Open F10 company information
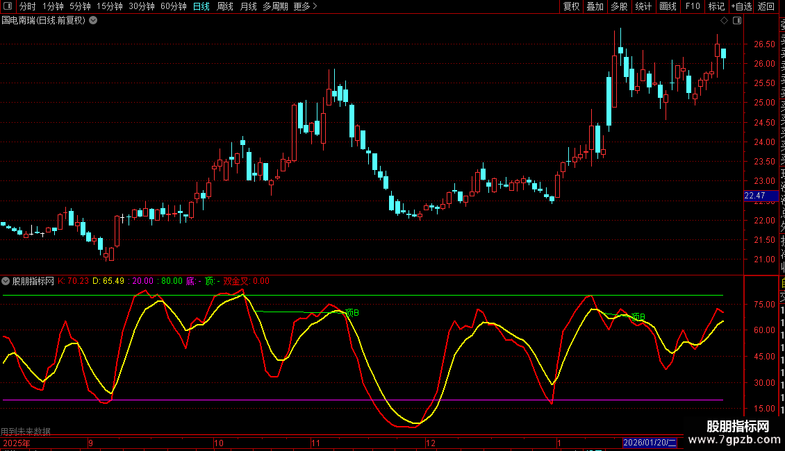The image size is (785, 451). (693, 7)
